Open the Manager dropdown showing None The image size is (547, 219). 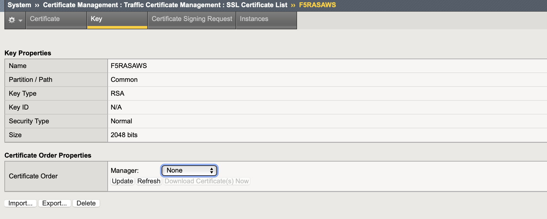point(189,170)
